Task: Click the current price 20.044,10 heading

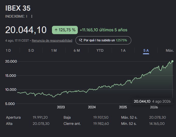Action: pos(26,30)
